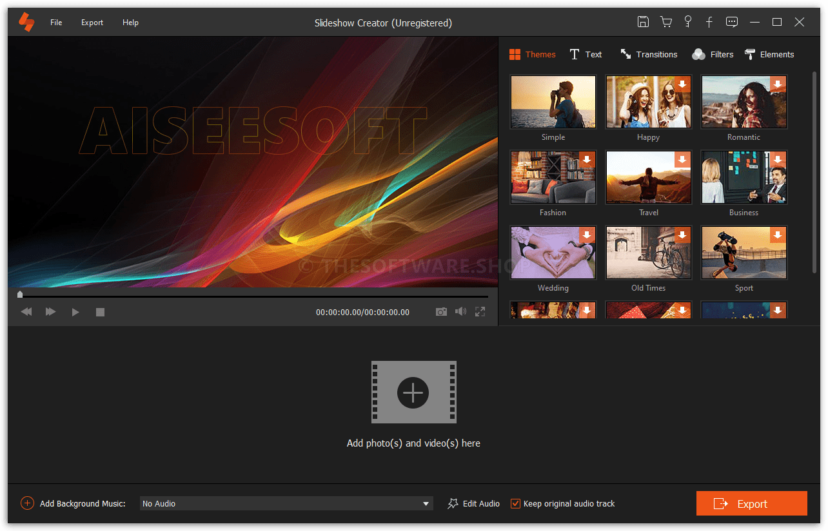Click the register key icon
The width and height of the screenshot is (828, 531).
pyautogui.click(x=687, y=21)
